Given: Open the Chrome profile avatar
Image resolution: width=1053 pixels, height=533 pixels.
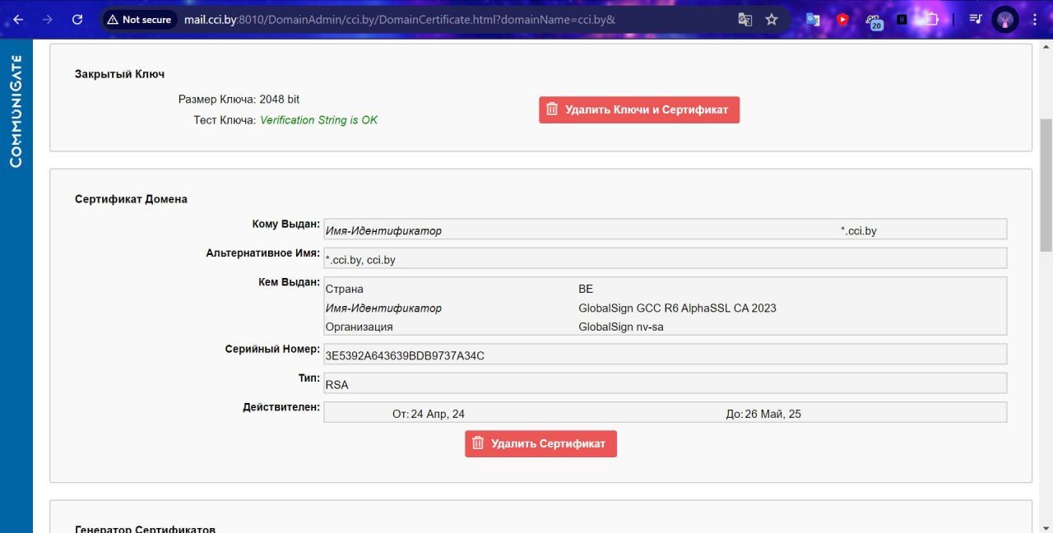Looking at the screenshot, I should [1004, 19].
